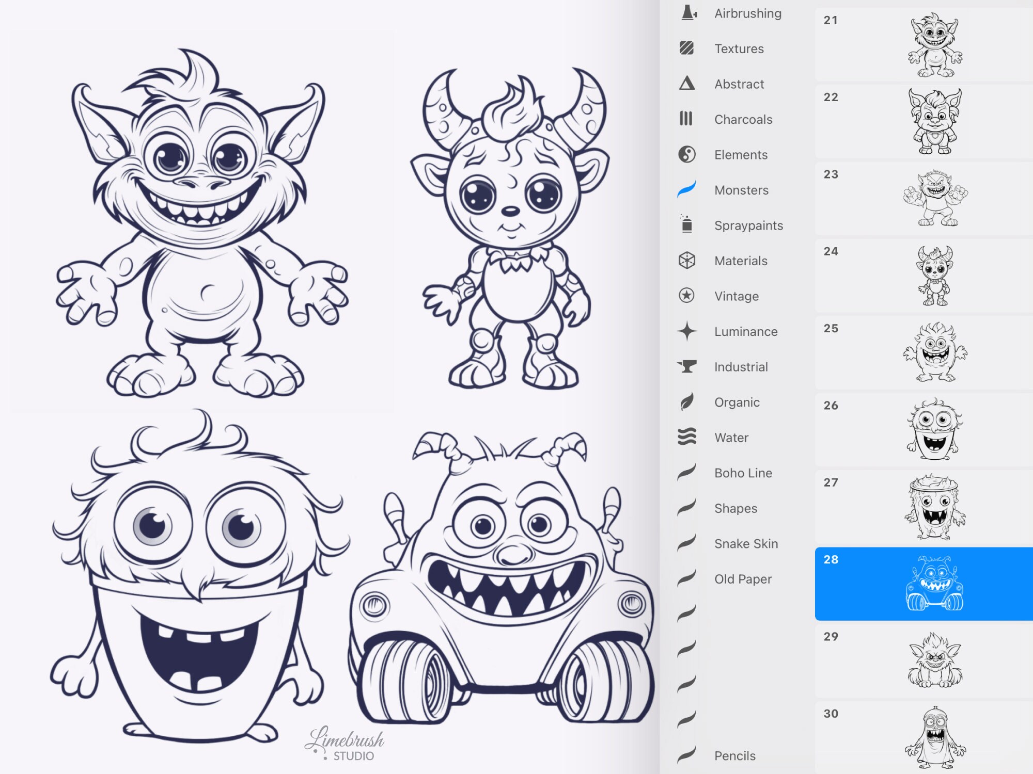1033x774 pixels.
Task: Open the Elements brush set icon
Action: [687, 154]
